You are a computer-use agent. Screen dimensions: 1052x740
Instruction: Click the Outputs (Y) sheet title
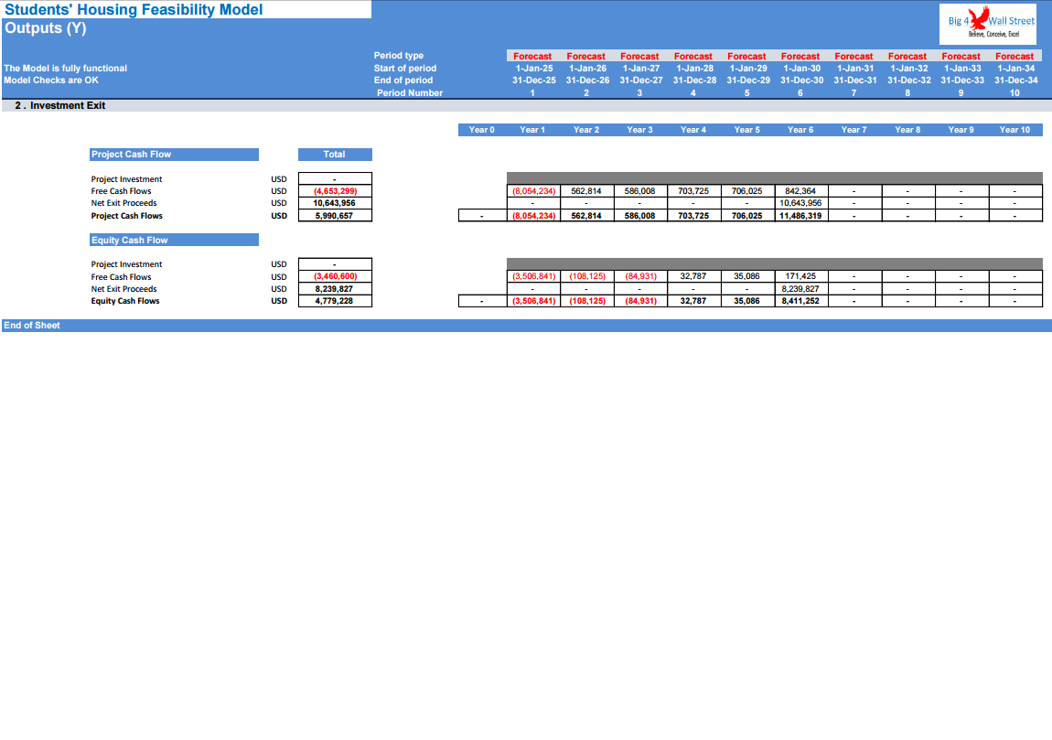46,28
